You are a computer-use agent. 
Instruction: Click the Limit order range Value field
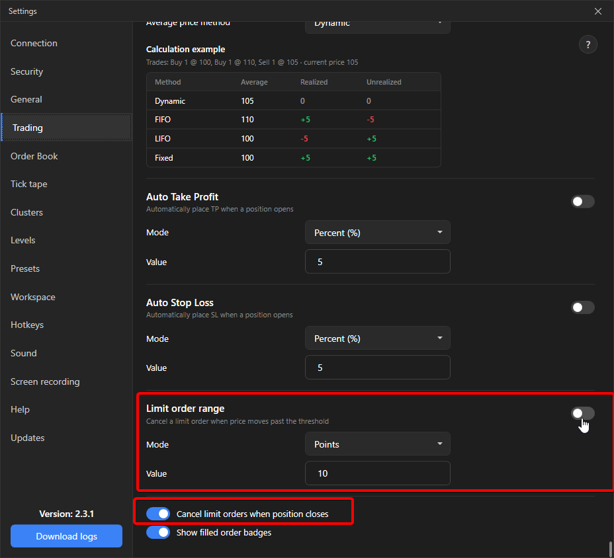point(378,473)
